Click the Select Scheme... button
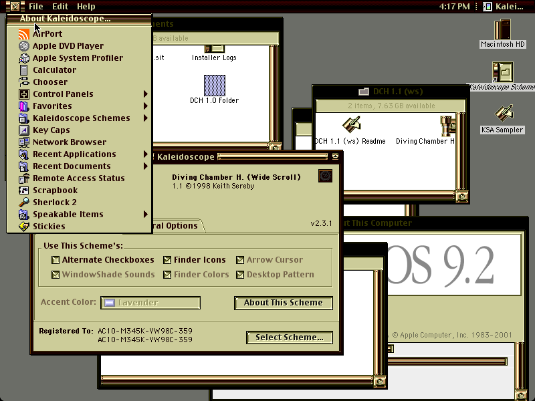This screenshot has height=401, width=535. 290,338
